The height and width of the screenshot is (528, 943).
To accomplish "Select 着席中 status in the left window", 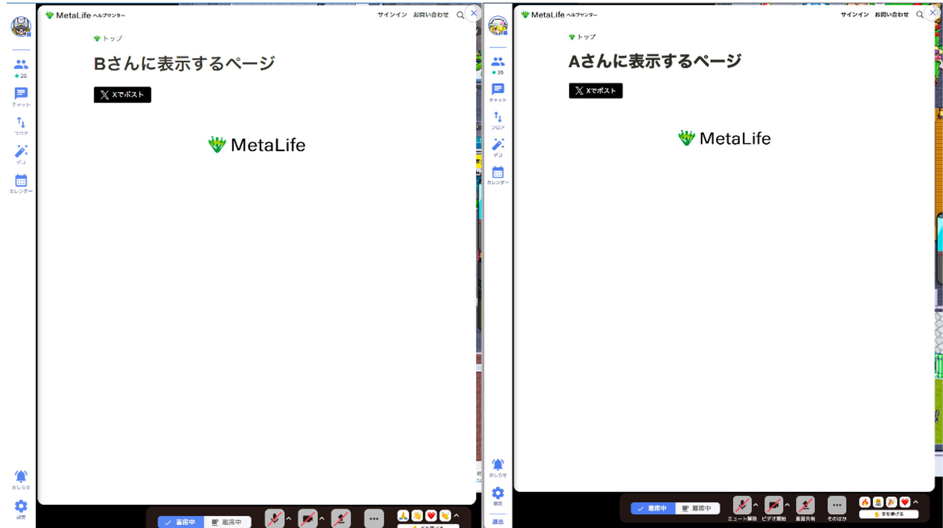I will point(181,522).
